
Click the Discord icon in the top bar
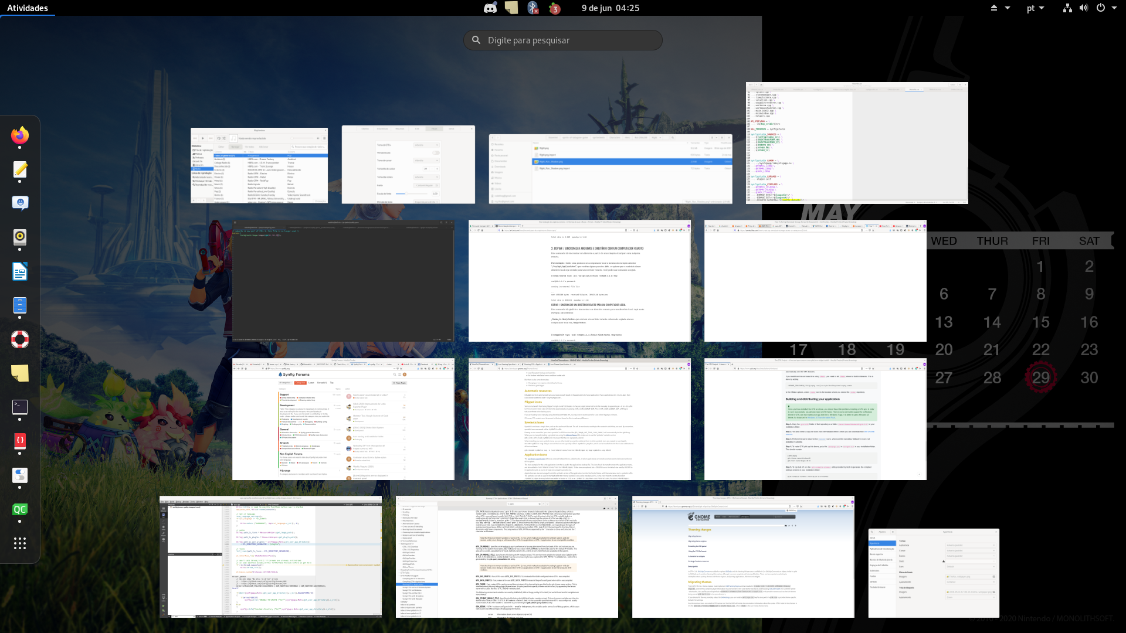point(490,8)
